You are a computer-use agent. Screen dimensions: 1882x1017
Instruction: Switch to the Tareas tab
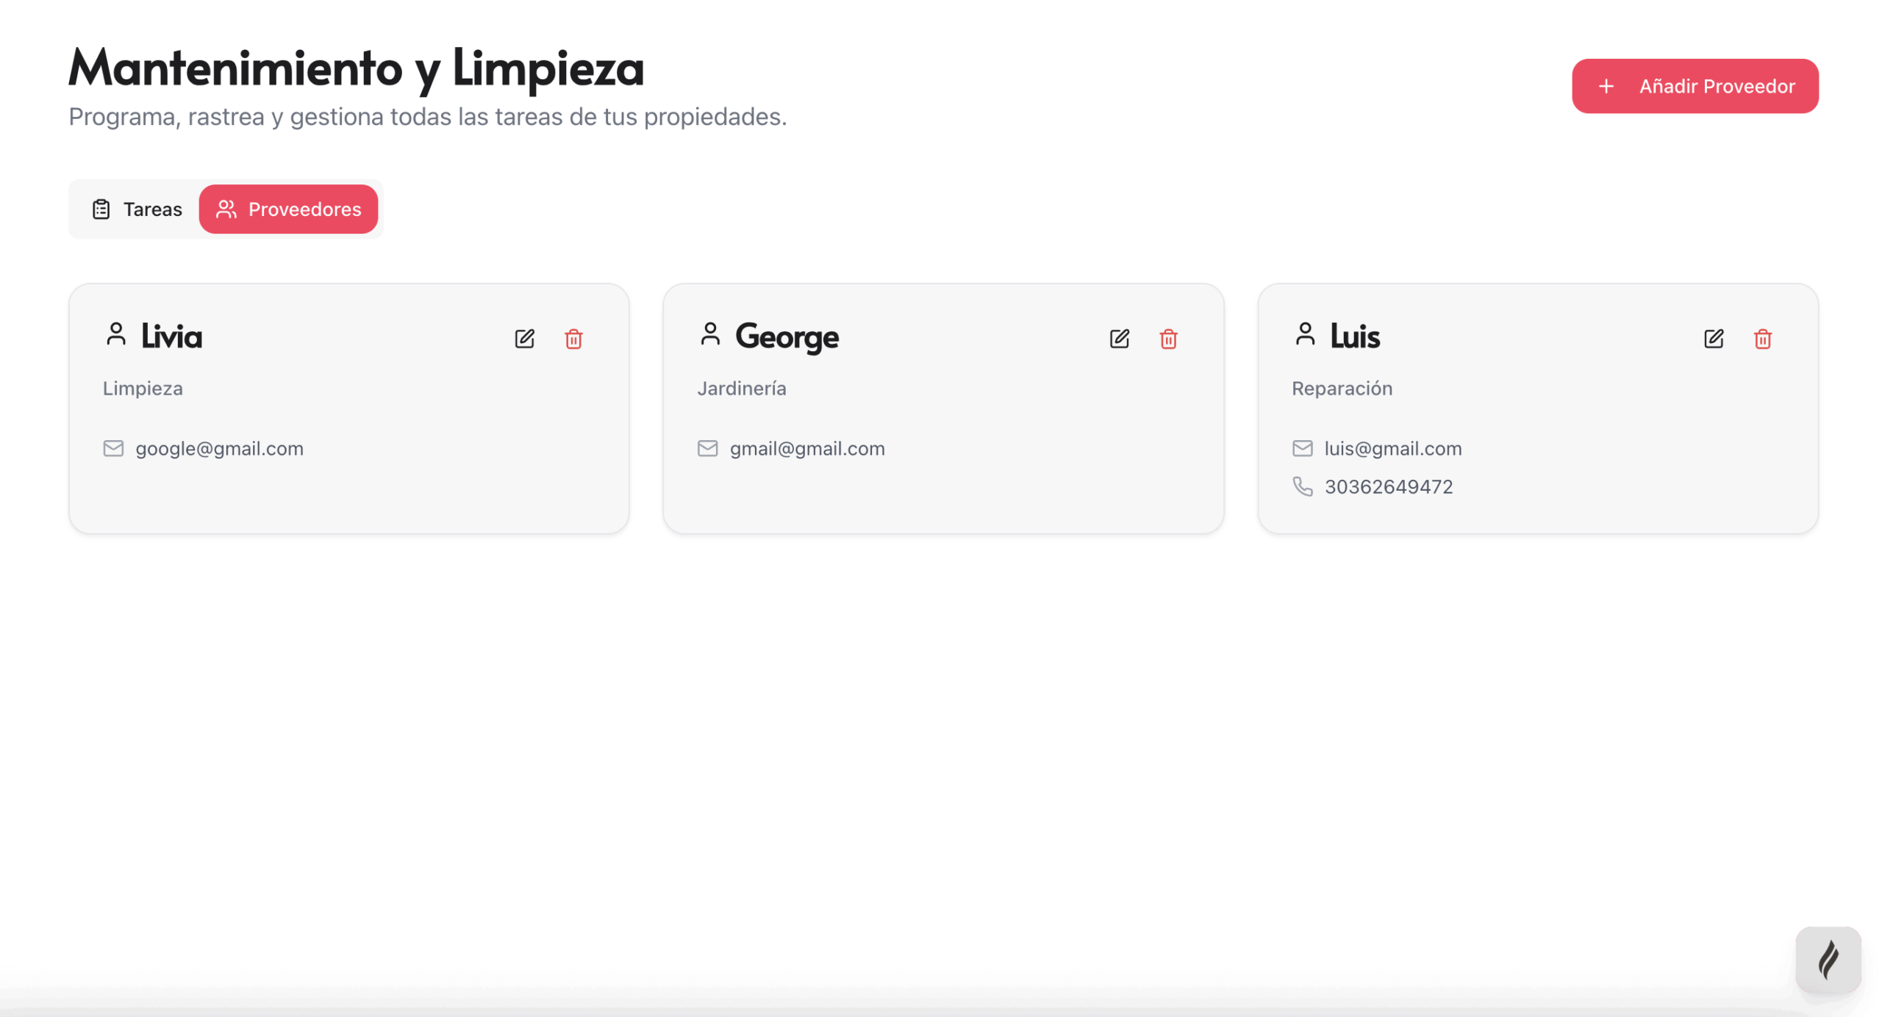click(x=137, y=209)
